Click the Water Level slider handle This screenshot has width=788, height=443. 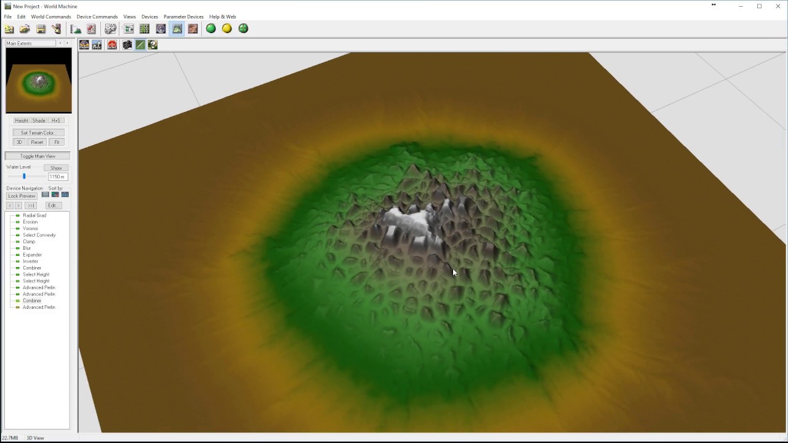pos(24,177)
